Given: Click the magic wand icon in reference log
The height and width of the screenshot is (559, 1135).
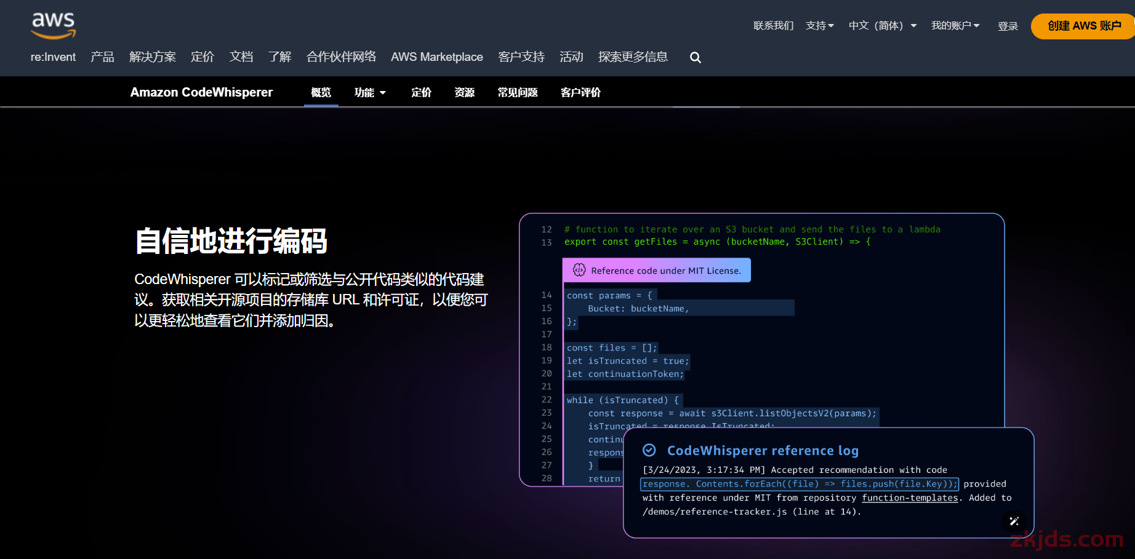Looking at the screenshot, I should click(1014, 521).
